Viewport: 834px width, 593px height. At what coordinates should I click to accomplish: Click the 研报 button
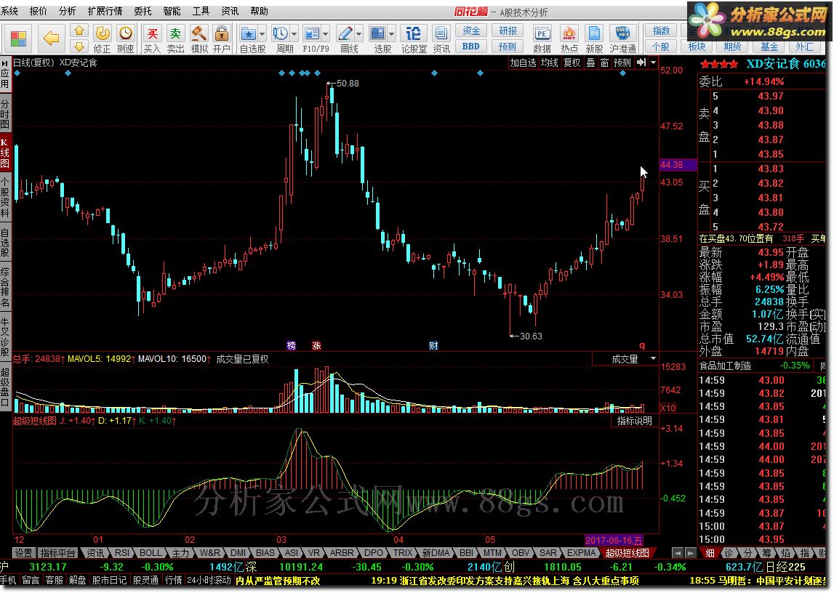click(x=508, y=31)
